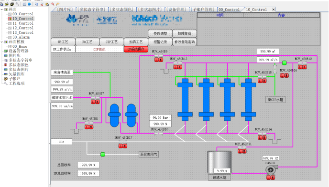
Task: Toggle green indicator near 至仪表用气
Action: [103, 155]
